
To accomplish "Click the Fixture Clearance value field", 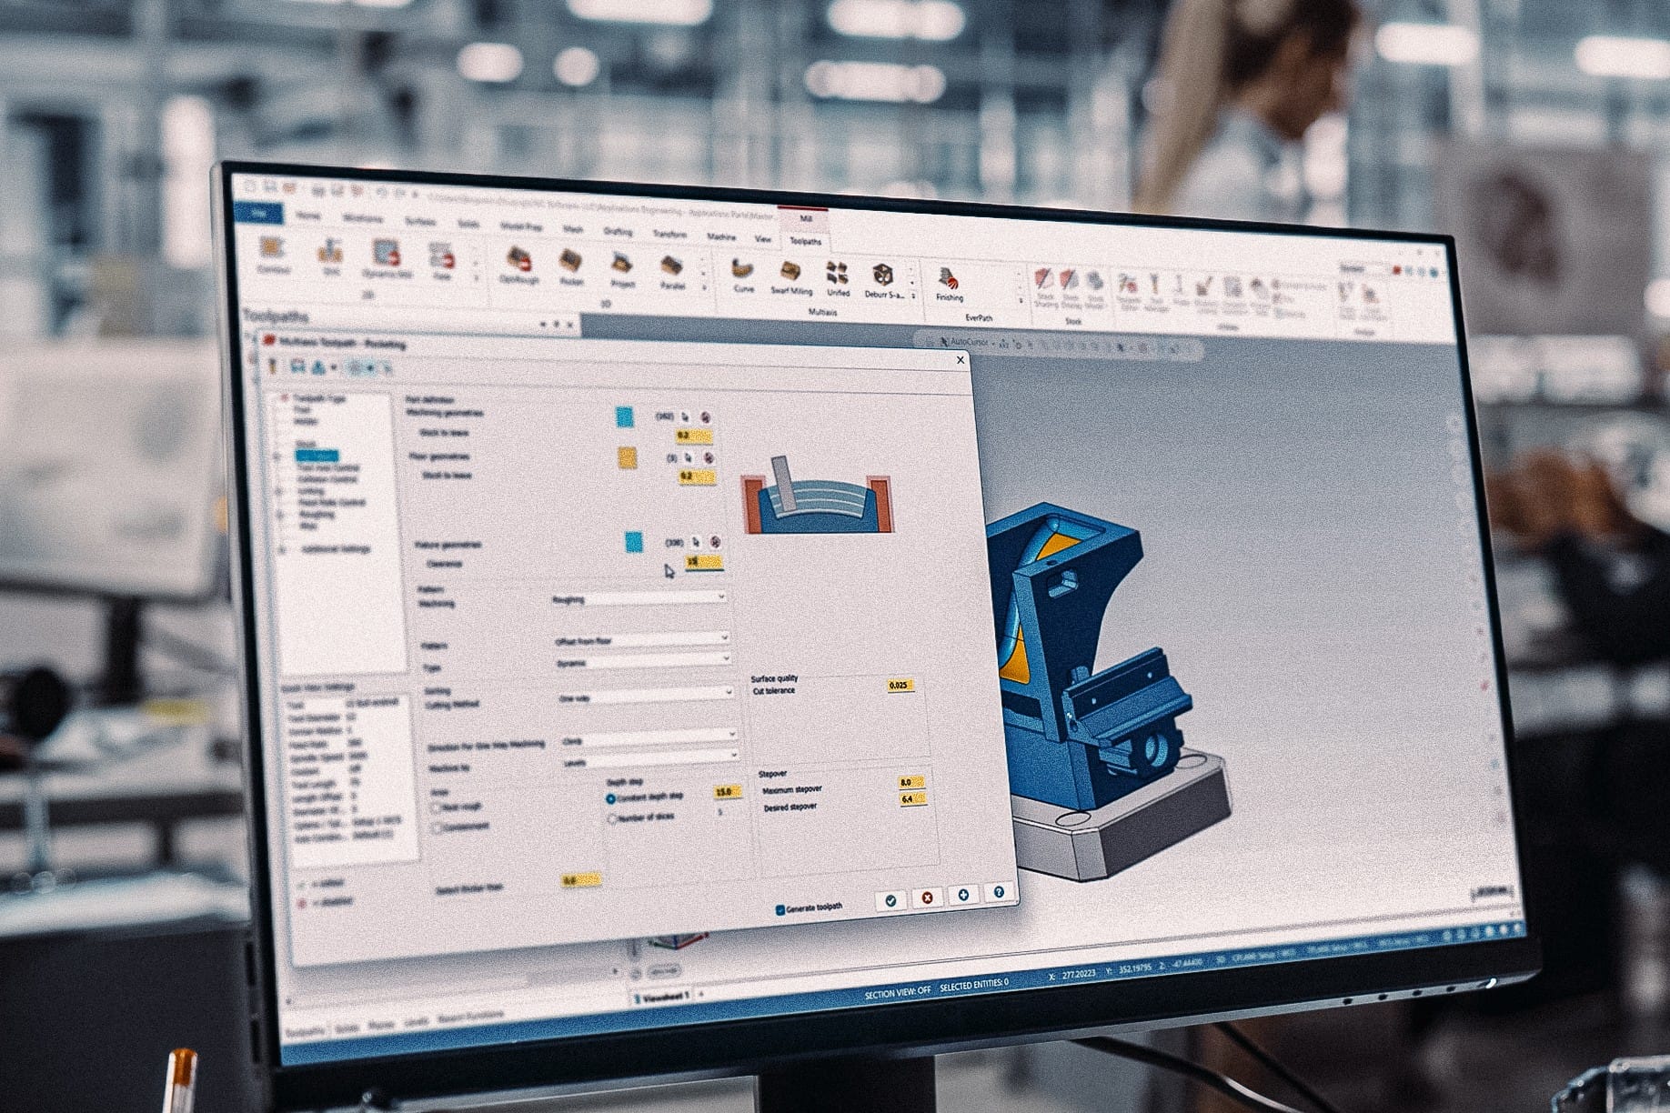I will (703, 563).
